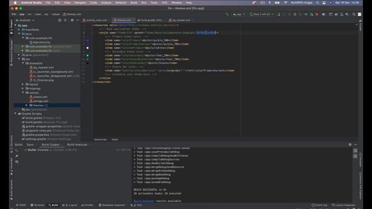Open the Gradle side panel
The height and width of the screenshot is (209, 372).
(x=360, y=26)
